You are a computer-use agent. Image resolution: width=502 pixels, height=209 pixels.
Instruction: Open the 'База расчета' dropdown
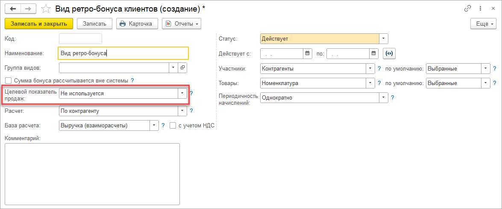point(154,125)
